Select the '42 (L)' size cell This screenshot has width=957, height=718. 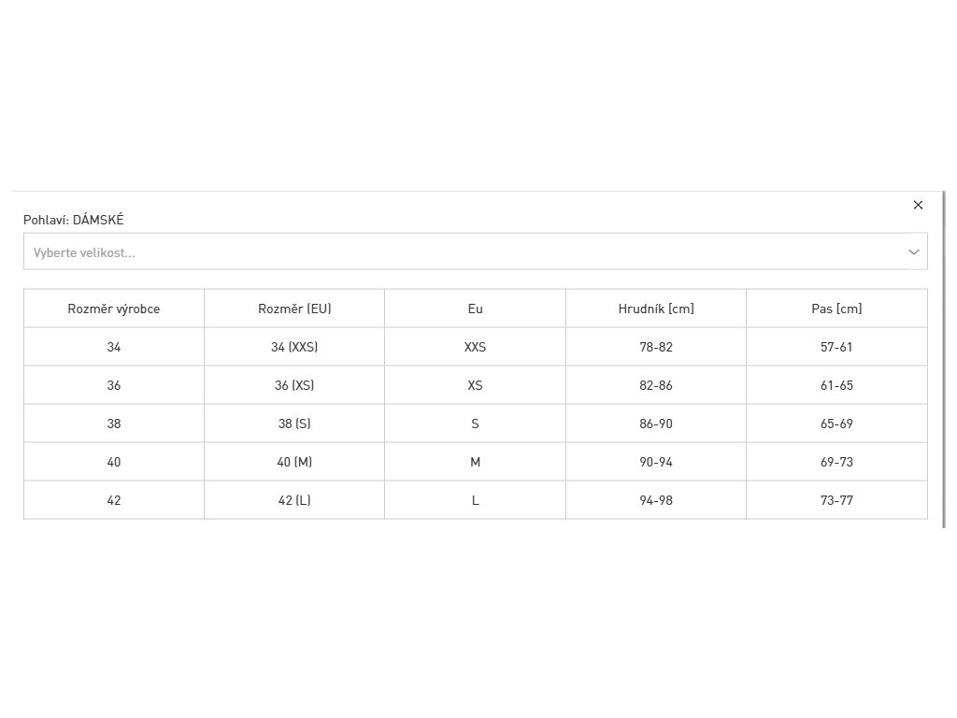tap(294, 500)
